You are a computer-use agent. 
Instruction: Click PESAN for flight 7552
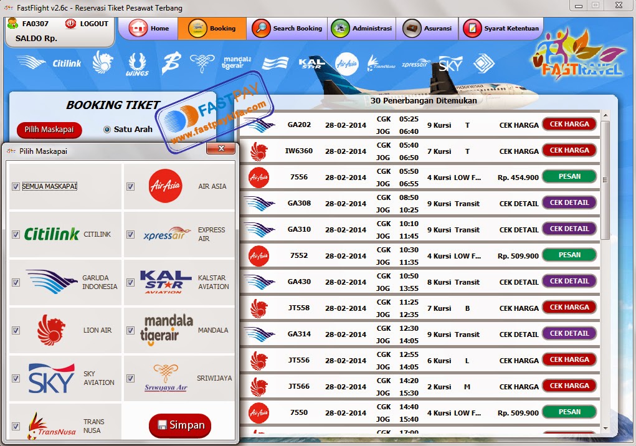(569, 255)
